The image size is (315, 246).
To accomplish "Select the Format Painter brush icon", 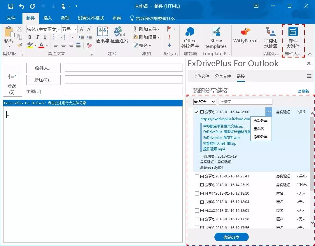I will click(20, 45).
